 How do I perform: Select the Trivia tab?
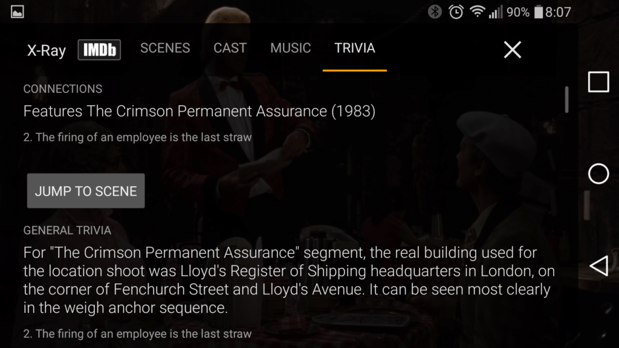354,48
